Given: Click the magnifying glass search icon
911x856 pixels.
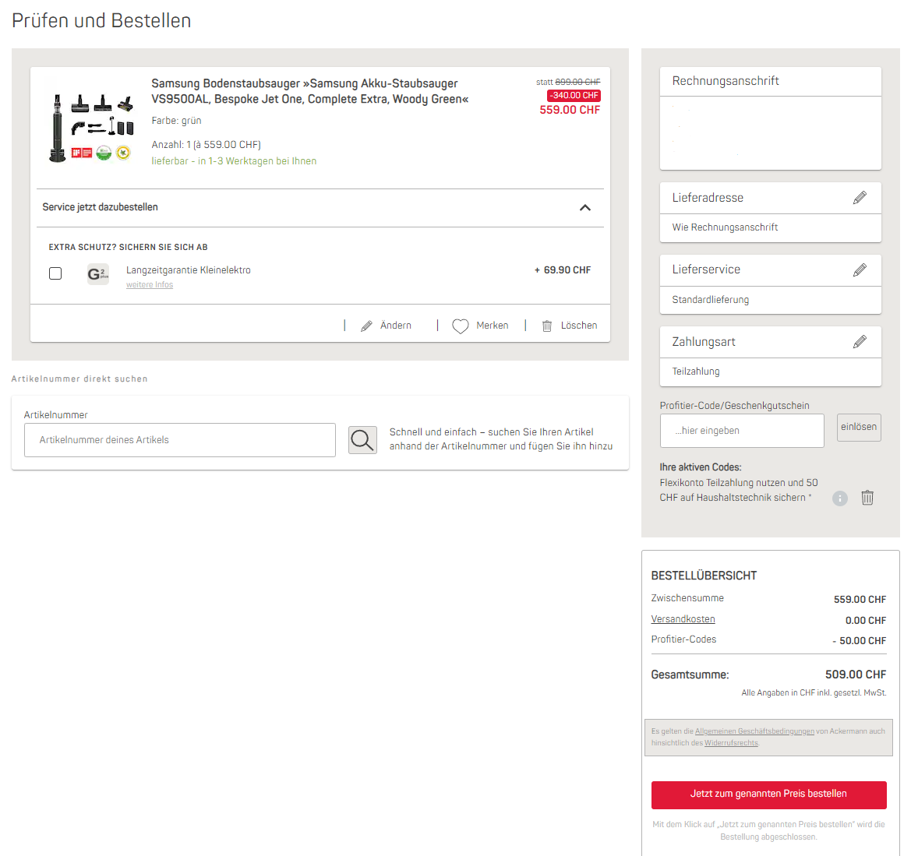Looking at the screenshot, I should [x=362, y=440].
